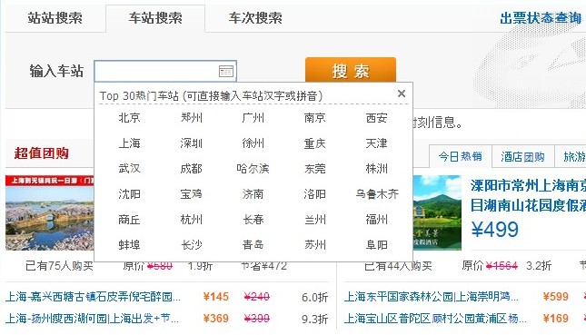Close the Top 30 hot stations popup
This screenshot has width=586, height=335.
(402, 94)
